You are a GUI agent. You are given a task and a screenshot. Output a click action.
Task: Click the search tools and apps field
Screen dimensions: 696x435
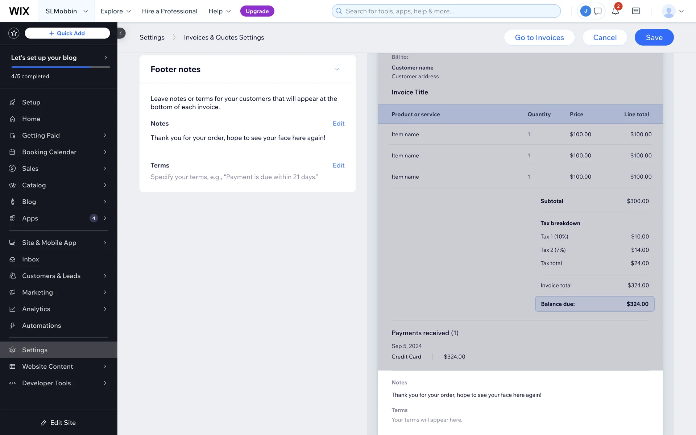pos(446,11)
